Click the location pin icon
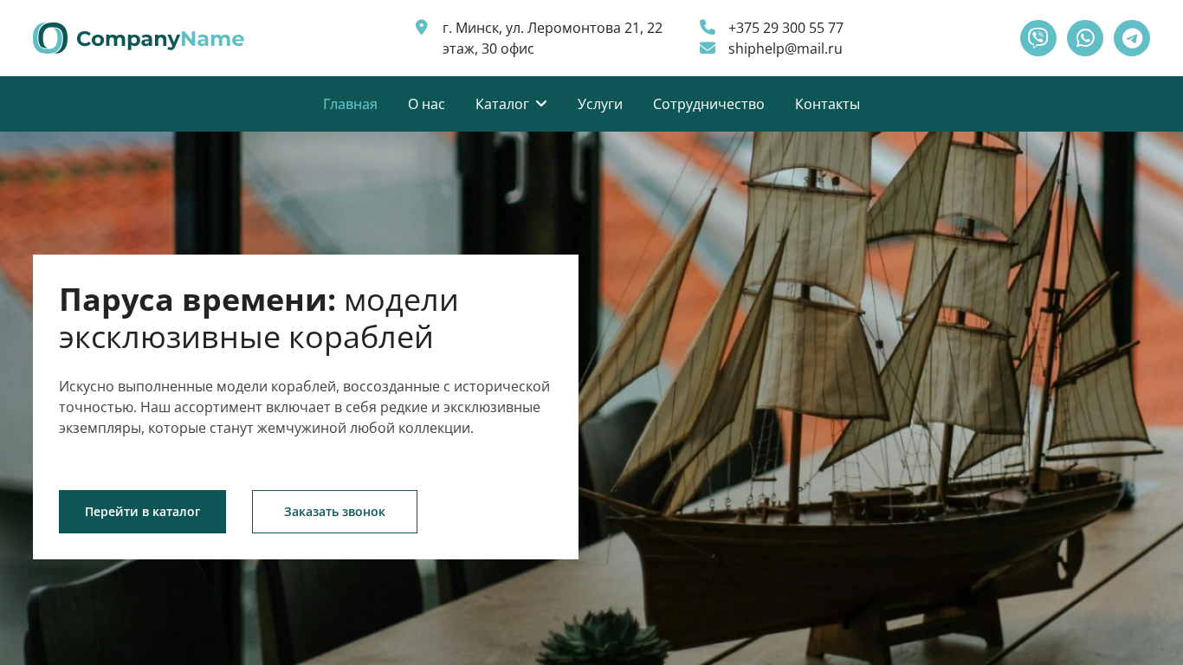The width and height of the screenshot is (1183, 665). (x=422, y=27)
